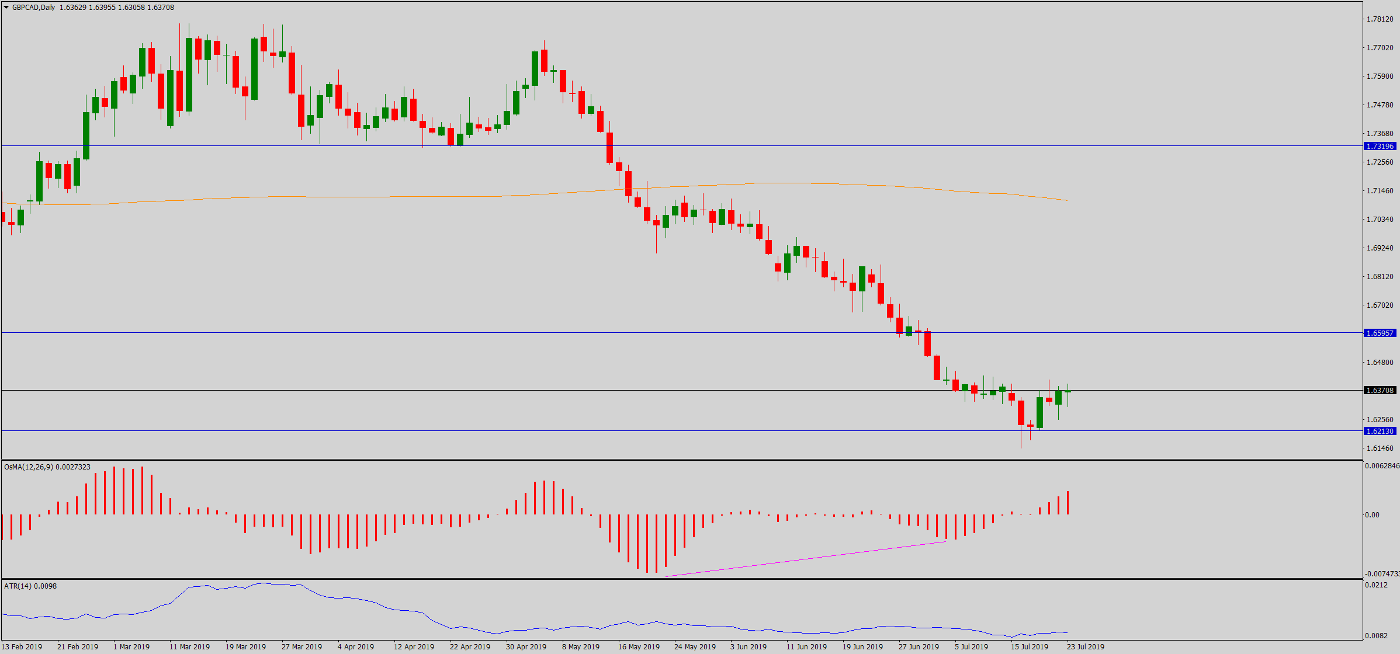Screen dimensions: 1400x654
Task: Click the 1.62130 blue price label
Action: [x=1380, y=432]
